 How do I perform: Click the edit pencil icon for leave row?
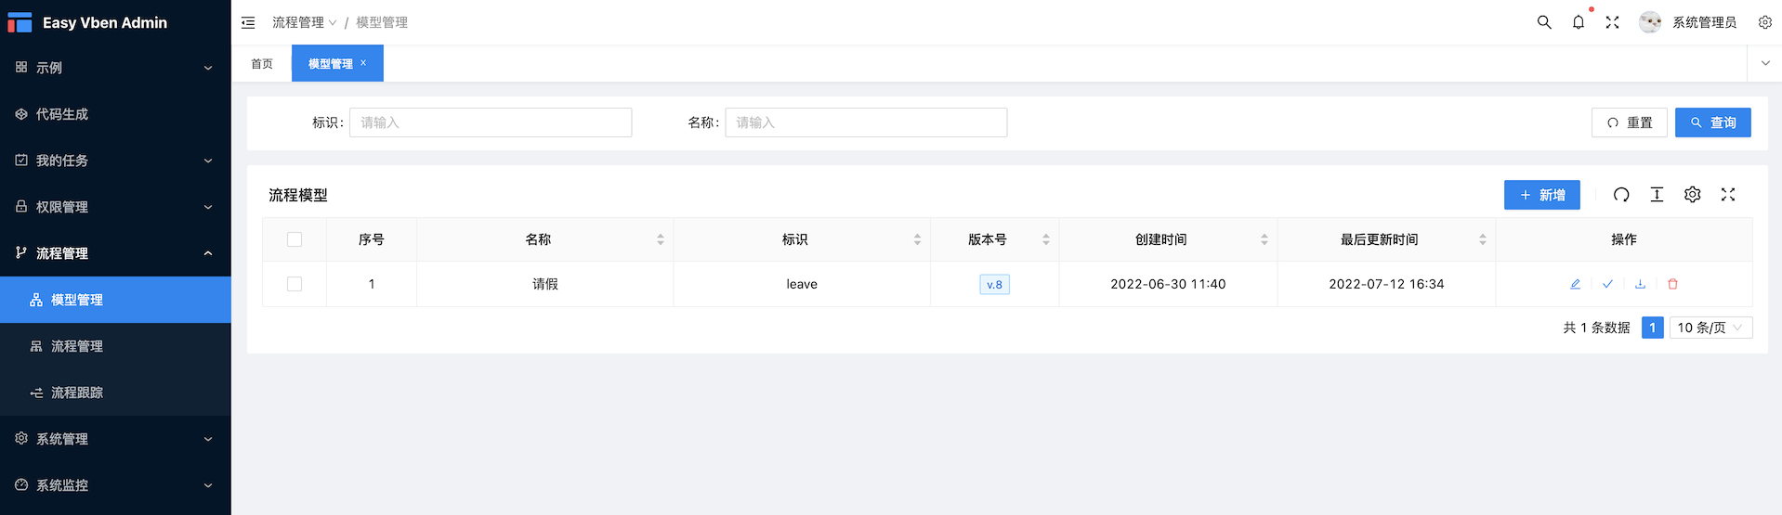(x=1575, y=284)
